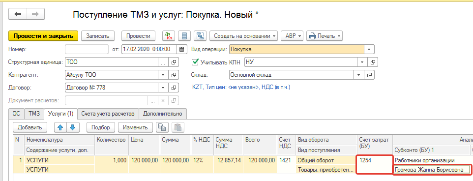
Task: Click the Добавить button
Action: pyautogui.click(x=30, y=127)
